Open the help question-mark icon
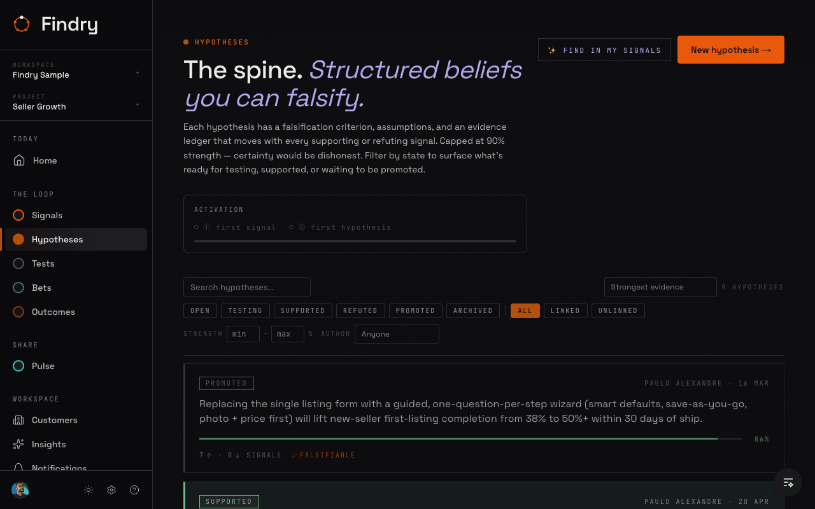 coord(134,490)
